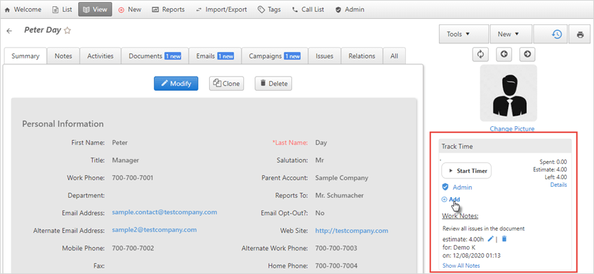This screenshot has width=594, height=274.
Task: Delete the work note trash icon
Action: 504,238
